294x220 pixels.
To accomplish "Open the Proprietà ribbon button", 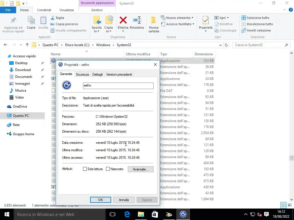I will [206, 24].
